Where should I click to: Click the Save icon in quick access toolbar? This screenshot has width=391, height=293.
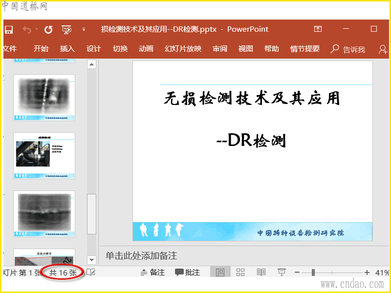pos(9,30)
